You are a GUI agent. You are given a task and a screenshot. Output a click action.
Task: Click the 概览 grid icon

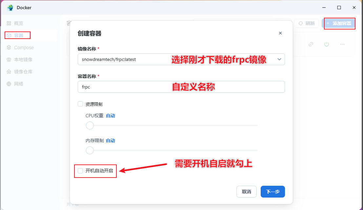9,23
